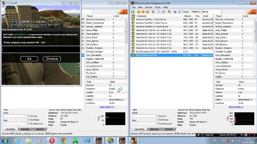The image size is (257, 144).
Task: Click Ok in the E-mail confirmation dialog
Action: [x=29, y=59]
